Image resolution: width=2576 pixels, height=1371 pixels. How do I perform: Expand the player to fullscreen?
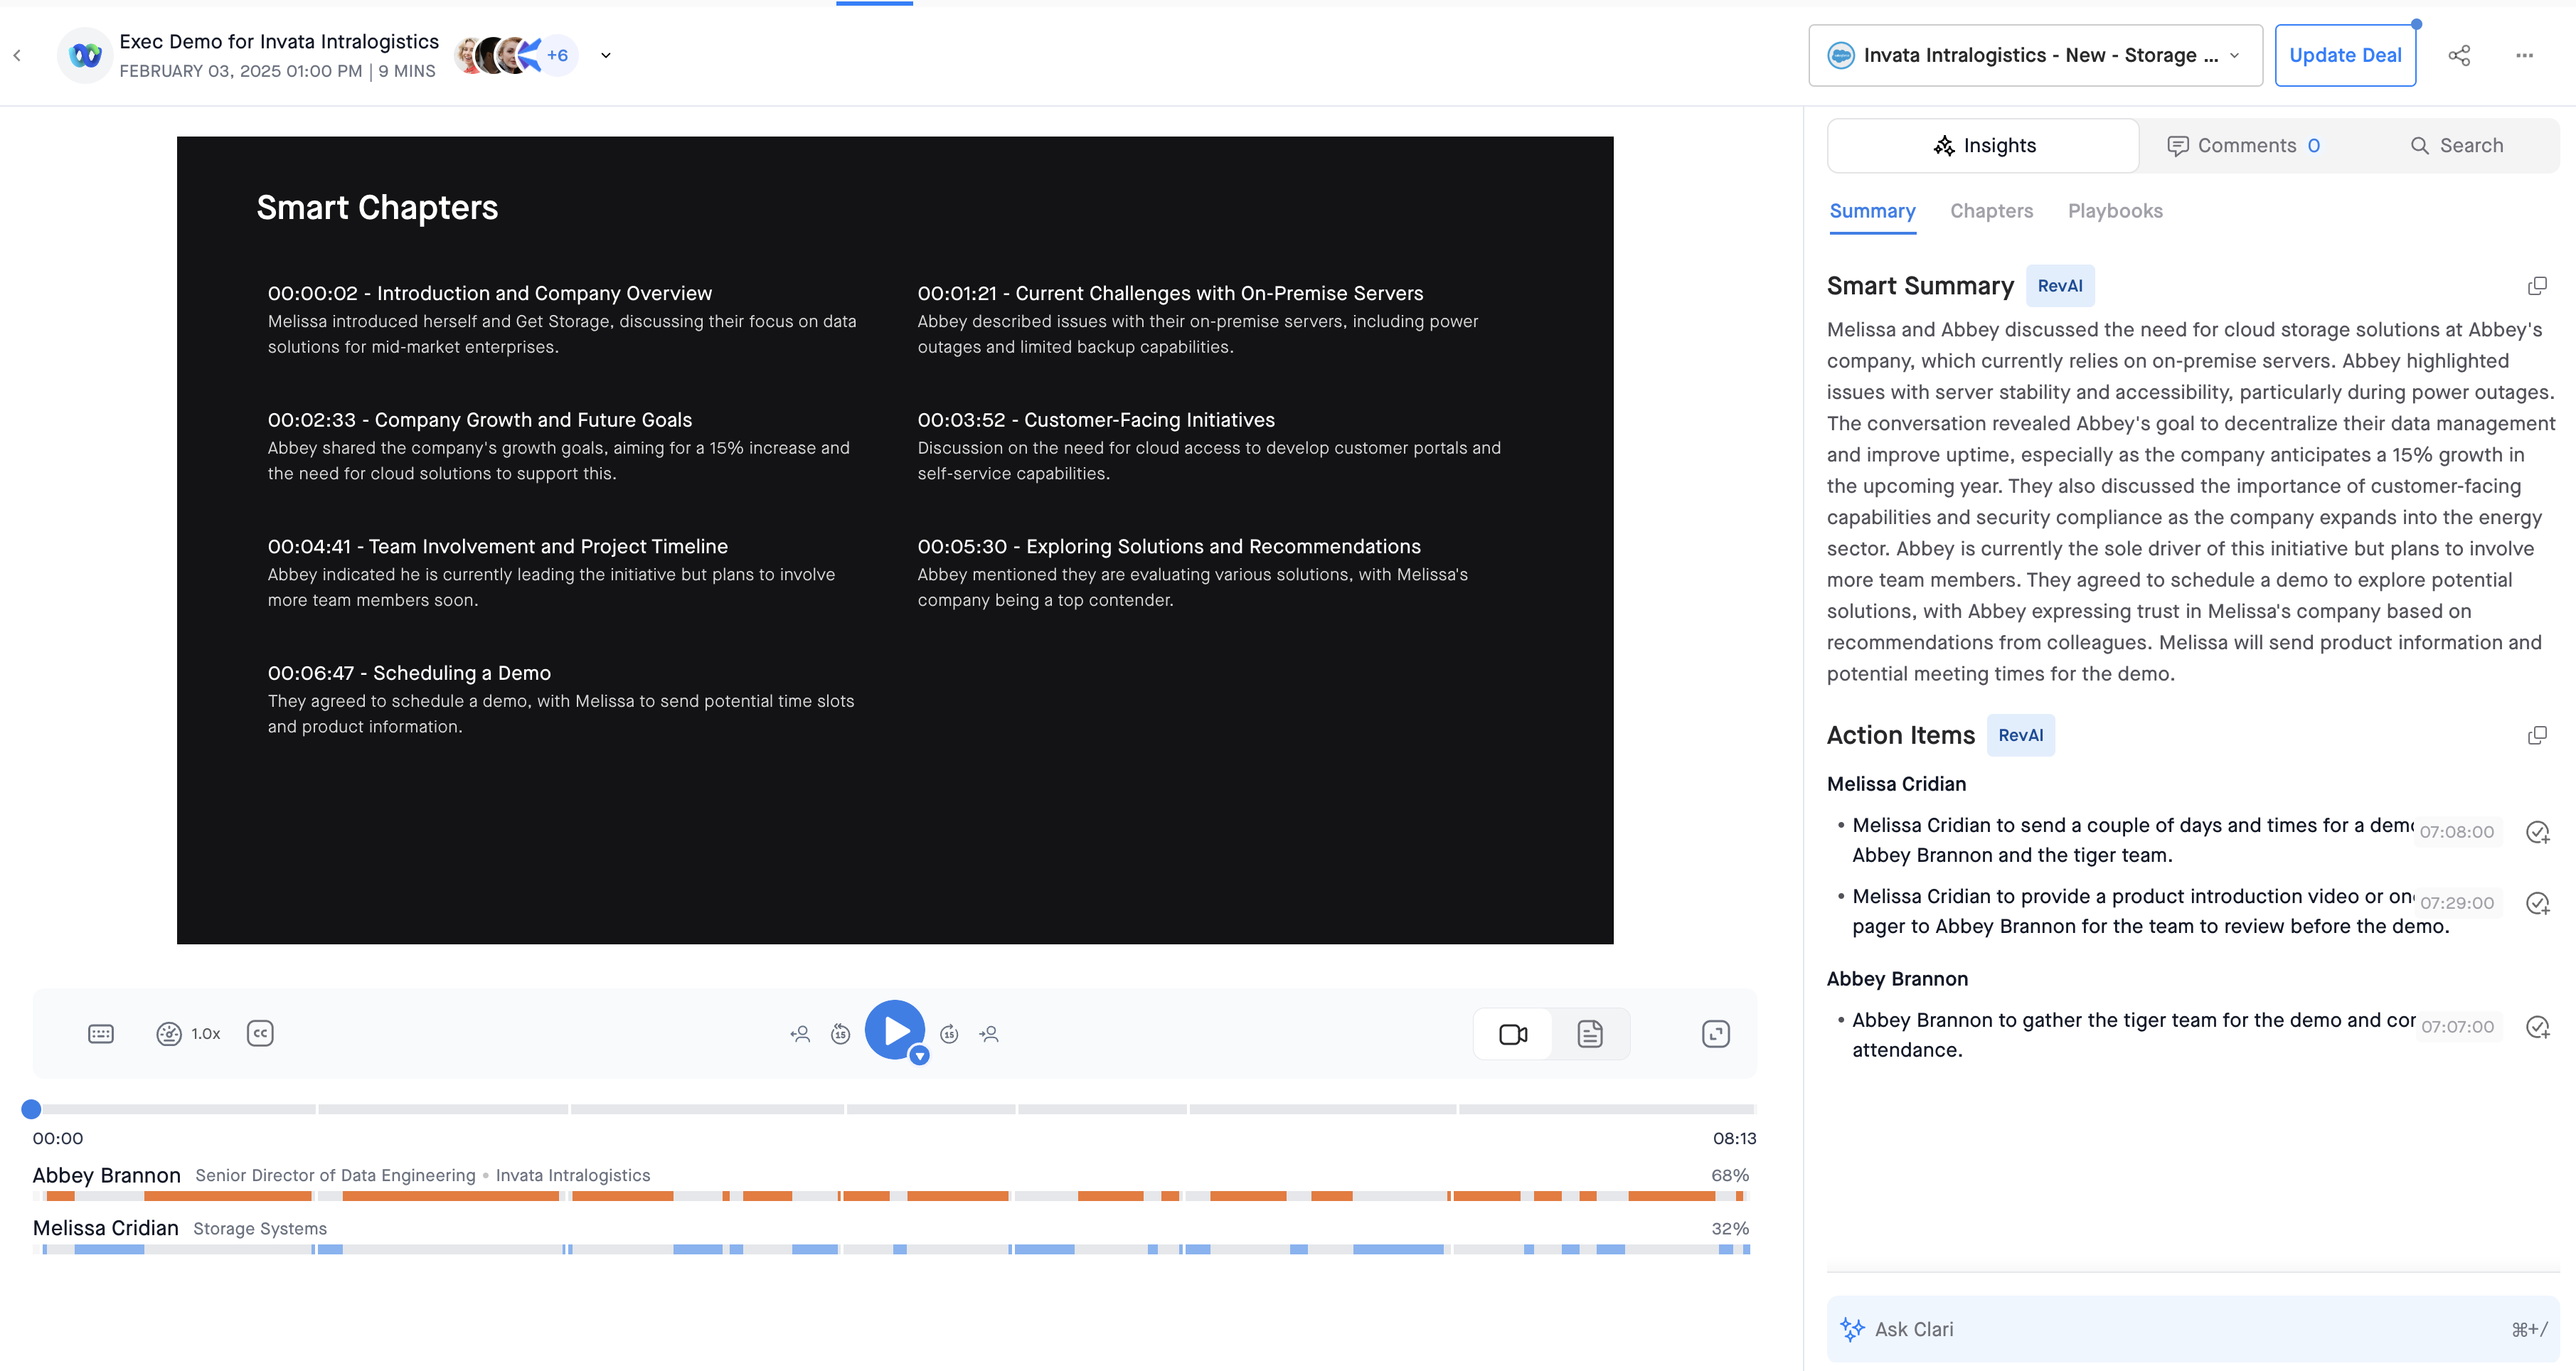pos(1715,1034)
